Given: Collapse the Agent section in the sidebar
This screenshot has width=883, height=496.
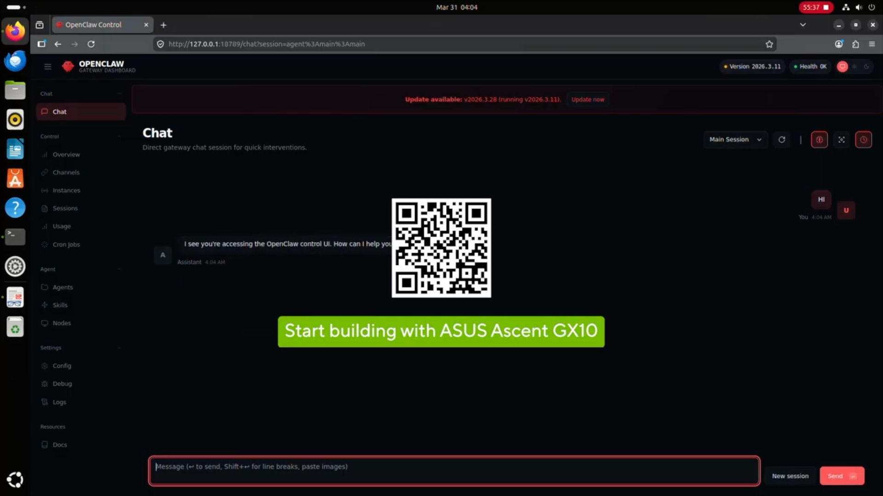Looking at the screenshot, I should coord(119,269).
